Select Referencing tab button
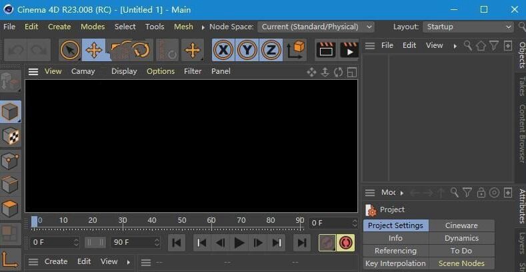The height and width of the screenshot is (272, 526). click(395, 251)
